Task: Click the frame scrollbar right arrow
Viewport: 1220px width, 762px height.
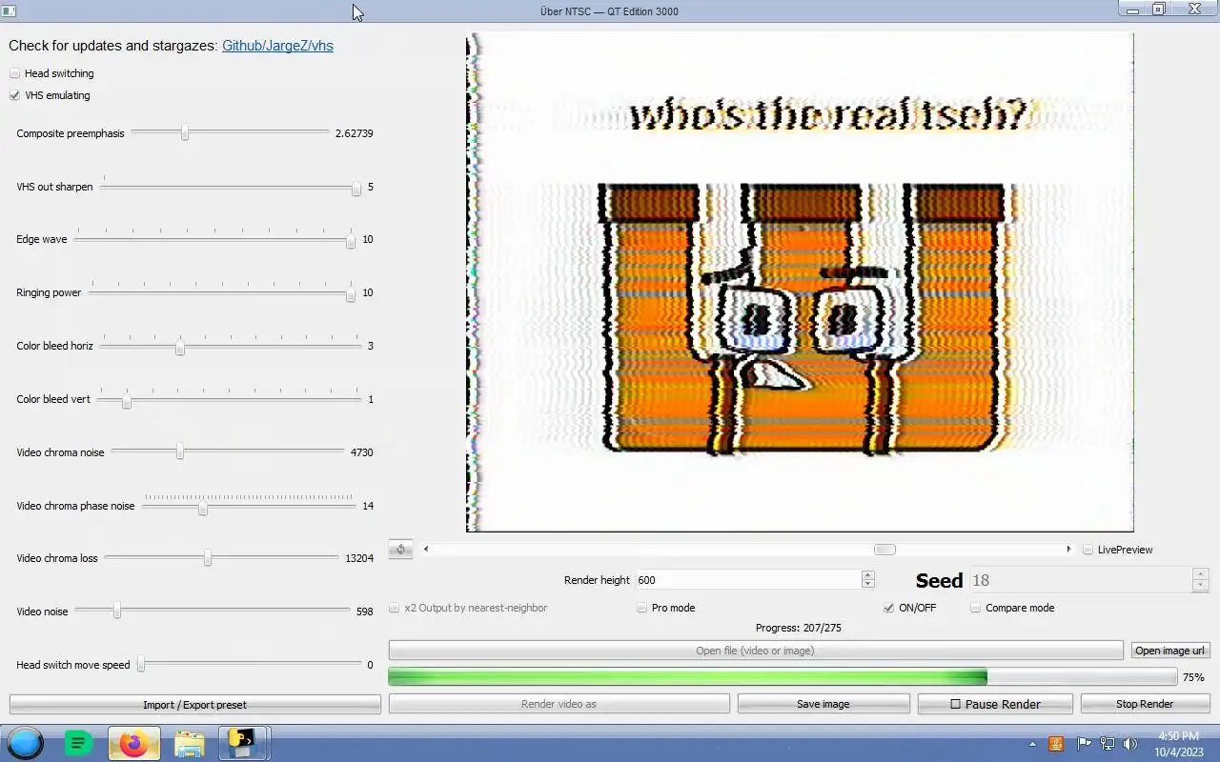Action: [1068, 550]
